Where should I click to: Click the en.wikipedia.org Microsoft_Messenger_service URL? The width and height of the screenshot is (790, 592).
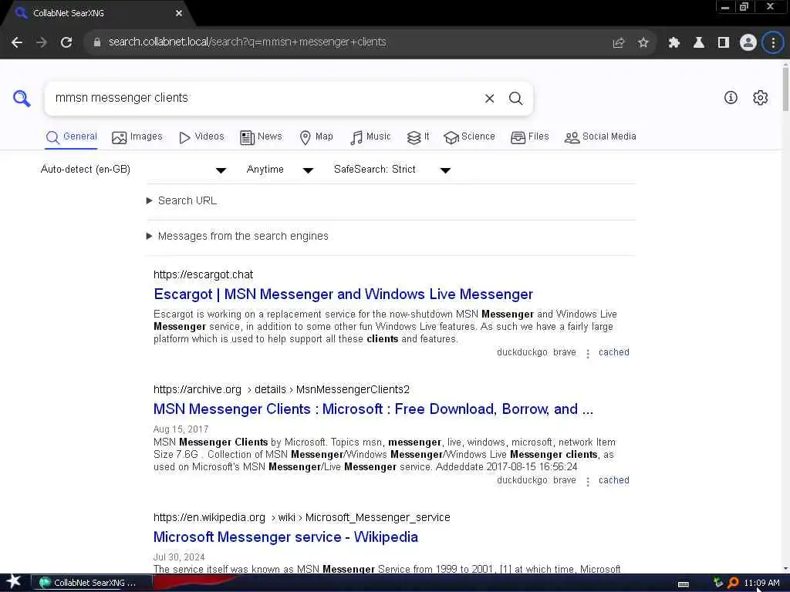tap(302, 517)
